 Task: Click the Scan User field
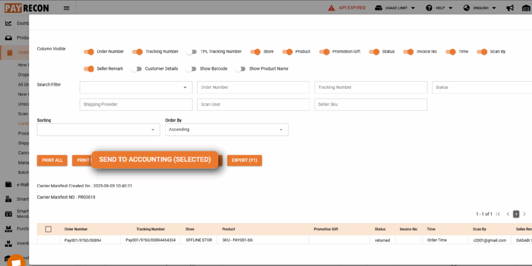(253, 104)
